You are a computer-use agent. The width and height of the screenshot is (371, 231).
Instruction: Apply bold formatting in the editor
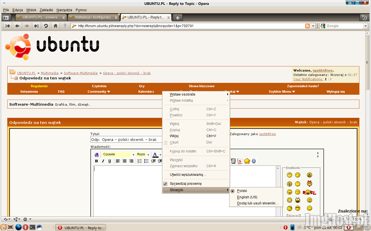(97, 161)
